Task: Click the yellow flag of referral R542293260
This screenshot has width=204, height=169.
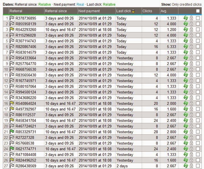Action: 12,30
